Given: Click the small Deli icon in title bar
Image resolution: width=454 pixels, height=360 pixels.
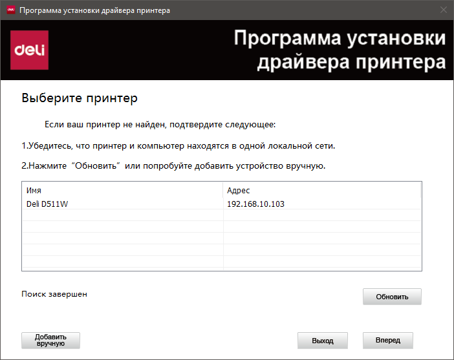Looking at the screenshot, I should coord(11,10).
